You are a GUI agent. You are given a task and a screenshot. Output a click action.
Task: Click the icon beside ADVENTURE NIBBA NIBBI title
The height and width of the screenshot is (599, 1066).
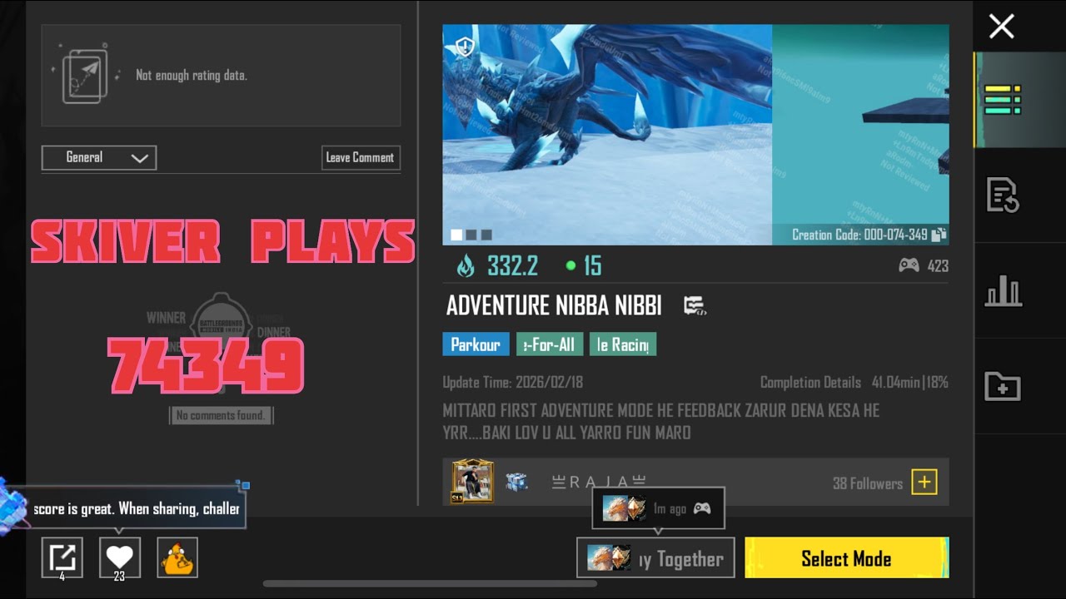(x=695, y=306)
